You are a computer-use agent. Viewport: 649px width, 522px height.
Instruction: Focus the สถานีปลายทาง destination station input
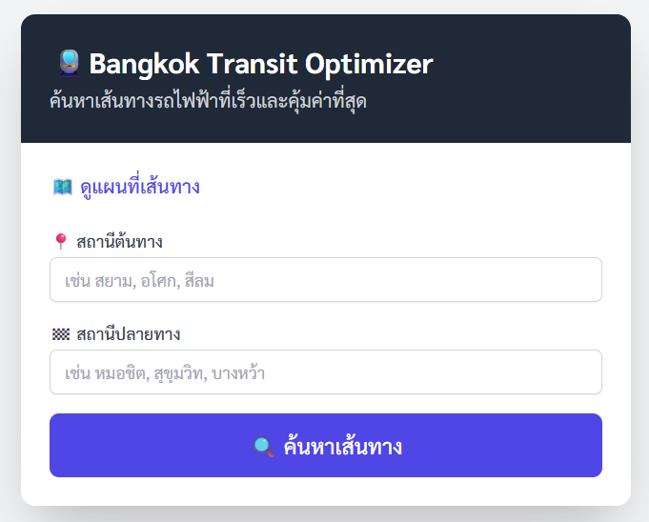point(326,372)
